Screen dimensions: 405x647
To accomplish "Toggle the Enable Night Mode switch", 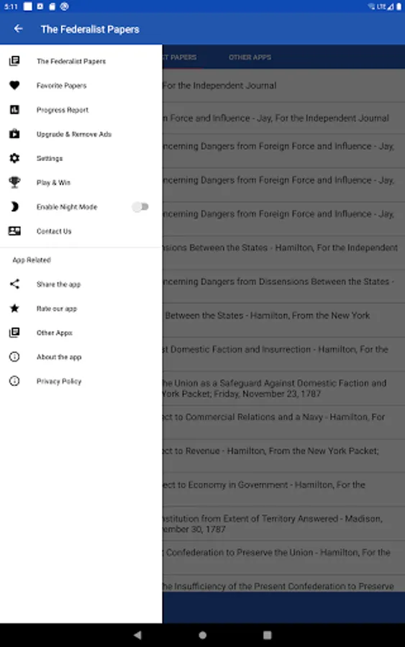I will tap(140, 207).
